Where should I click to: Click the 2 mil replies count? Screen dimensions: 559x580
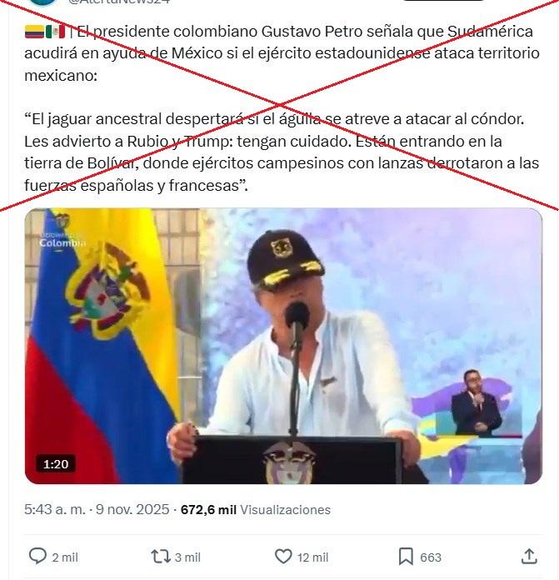pos(65,557)
